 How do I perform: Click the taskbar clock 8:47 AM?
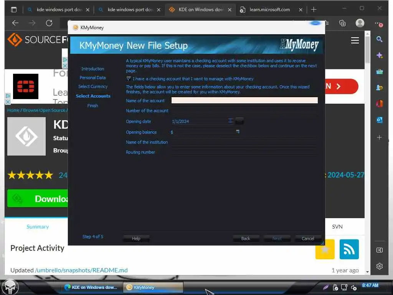(x=370, y=285)
